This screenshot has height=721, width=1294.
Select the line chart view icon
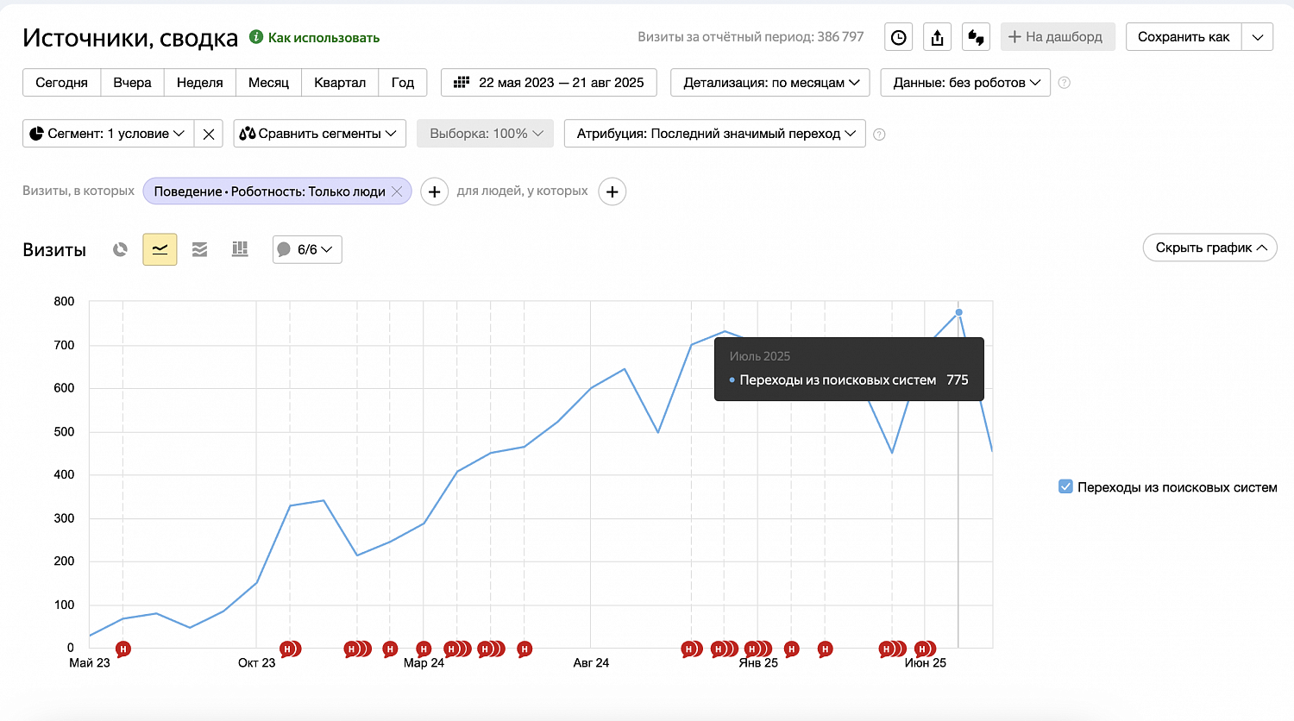160,249
